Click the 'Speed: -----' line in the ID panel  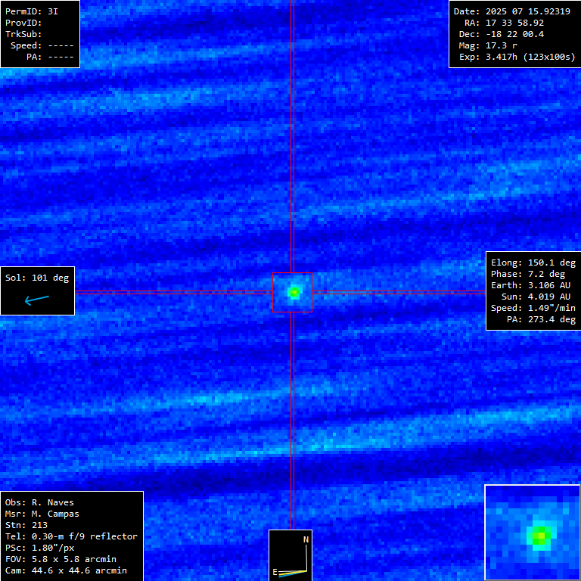click(x=42, y=45)
